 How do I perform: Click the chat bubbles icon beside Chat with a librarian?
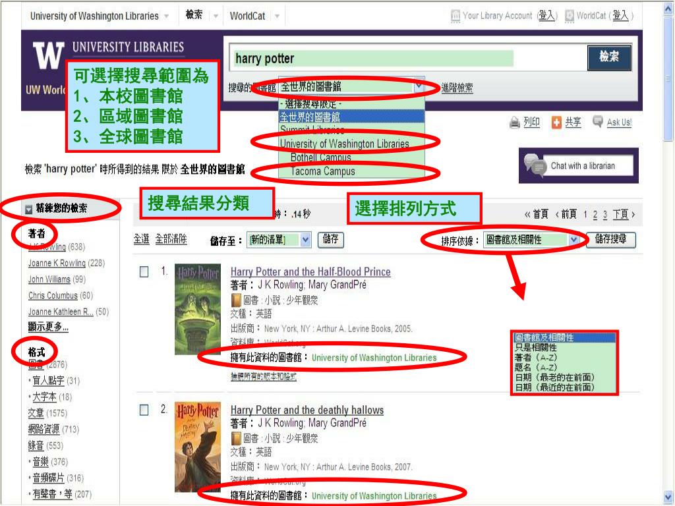(x=535, y=165)
